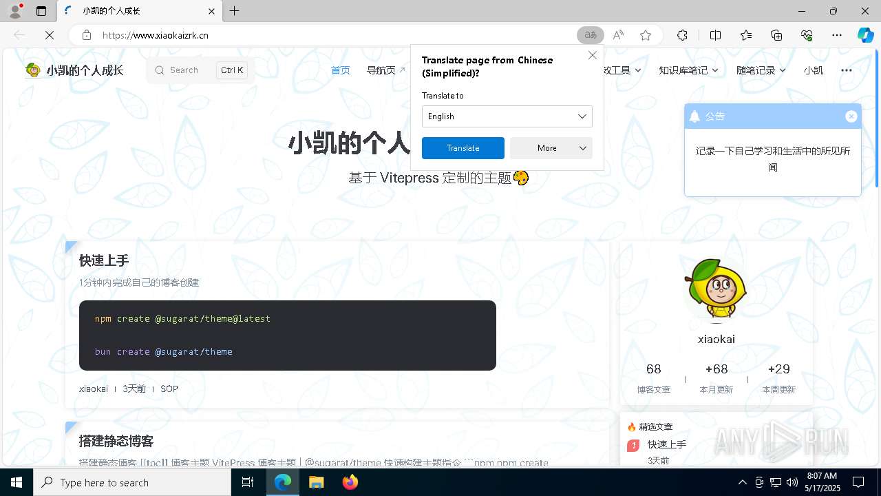Image resolution: width=881 pixels, height=496 pixels.
Task: Go to 首页 nav item
Action: tap(340, 70)
